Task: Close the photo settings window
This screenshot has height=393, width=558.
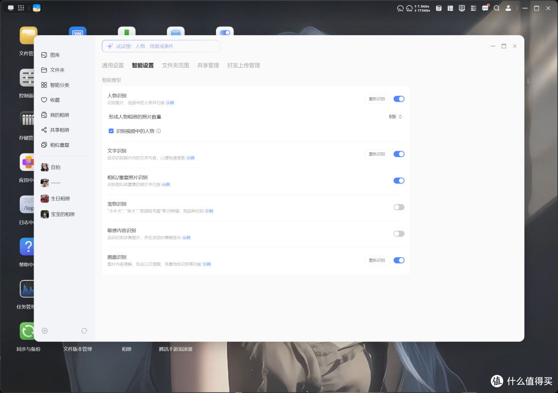Action: [515, 46]
